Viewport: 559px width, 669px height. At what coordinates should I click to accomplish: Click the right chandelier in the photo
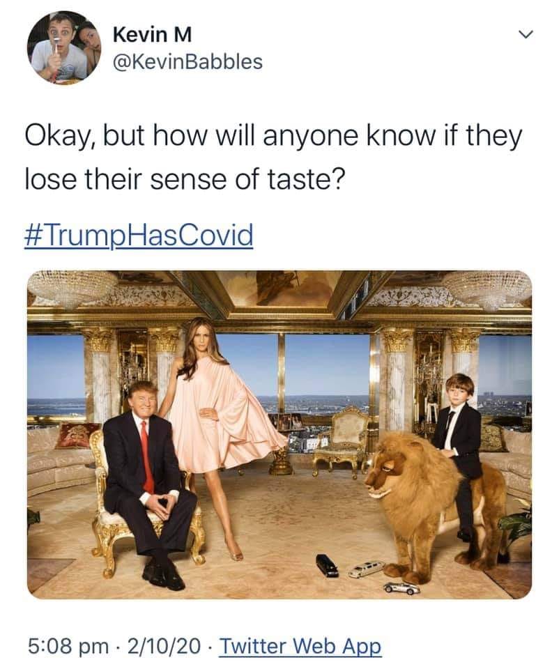[488, 286]
